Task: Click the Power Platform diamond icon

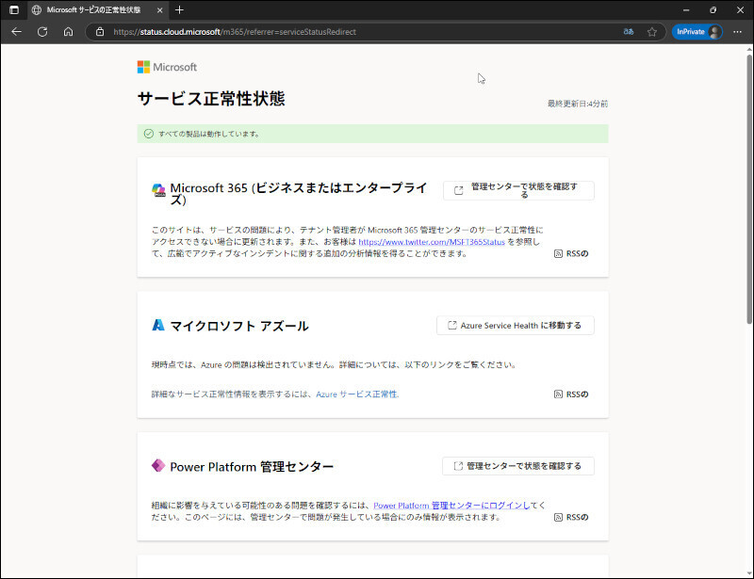Action: [158, 466]
